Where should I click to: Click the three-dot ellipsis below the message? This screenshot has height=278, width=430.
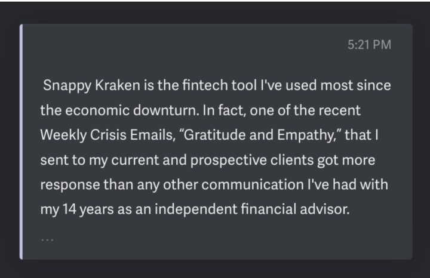pyautogui.click(x=48, y=239)
